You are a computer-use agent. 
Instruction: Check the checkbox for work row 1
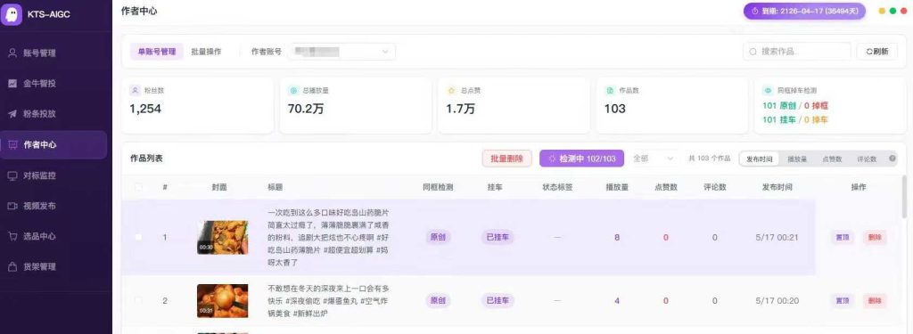tap(138, 237)
